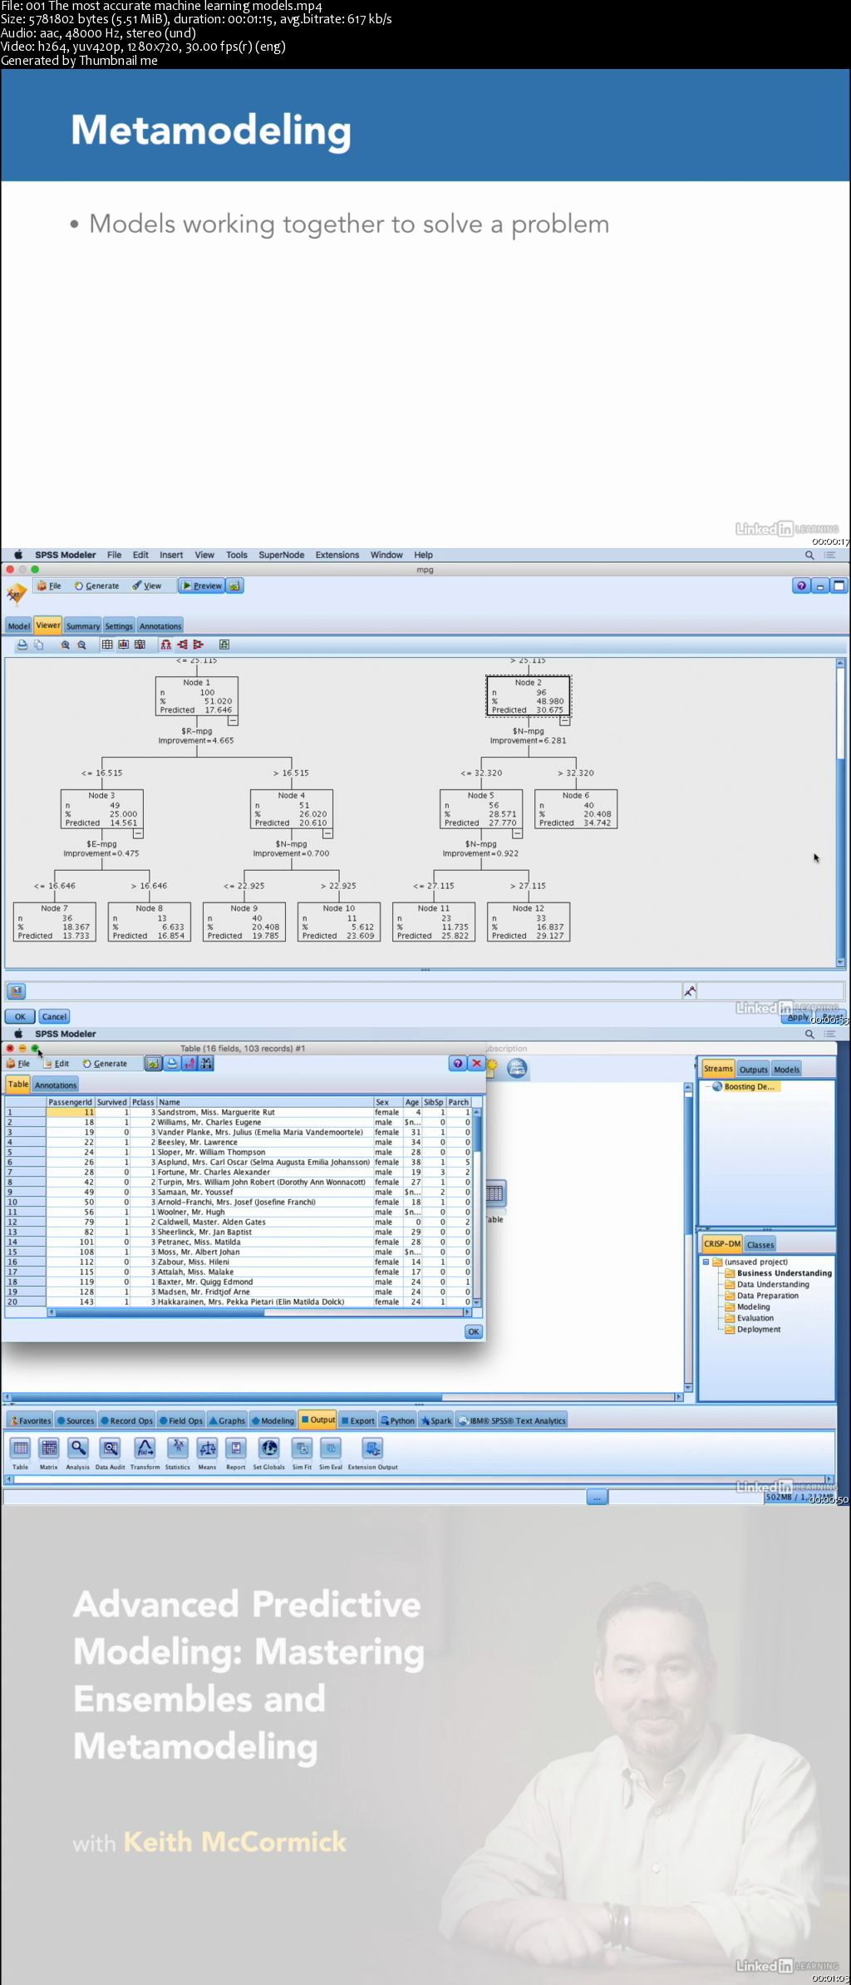Select Node 6 in the decision tree

576,809
